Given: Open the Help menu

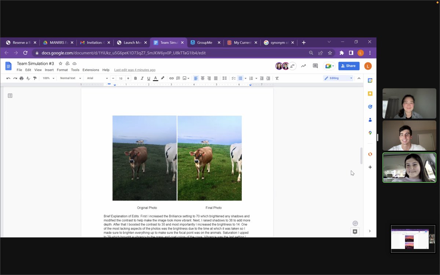Looking at the screenshot, I should (x=106, y=70).
